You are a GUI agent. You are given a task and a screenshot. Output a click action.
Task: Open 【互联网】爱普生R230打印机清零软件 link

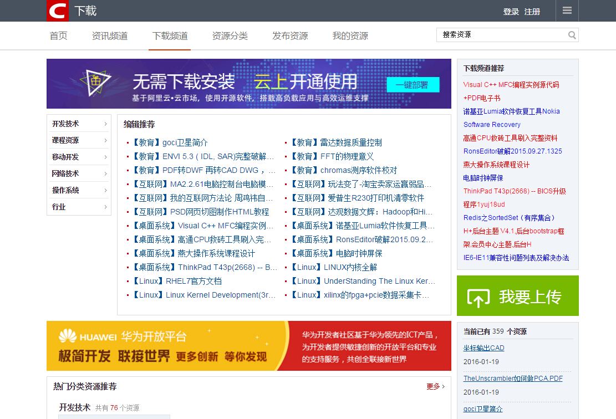357,198
